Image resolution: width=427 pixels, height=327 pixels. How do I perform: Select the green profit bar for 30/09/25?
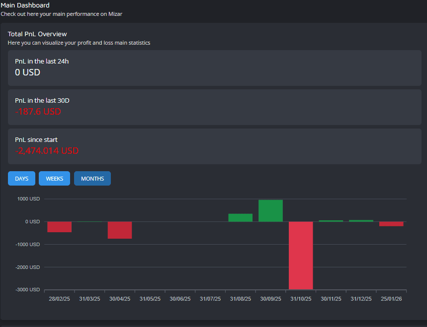click(270, 209)
